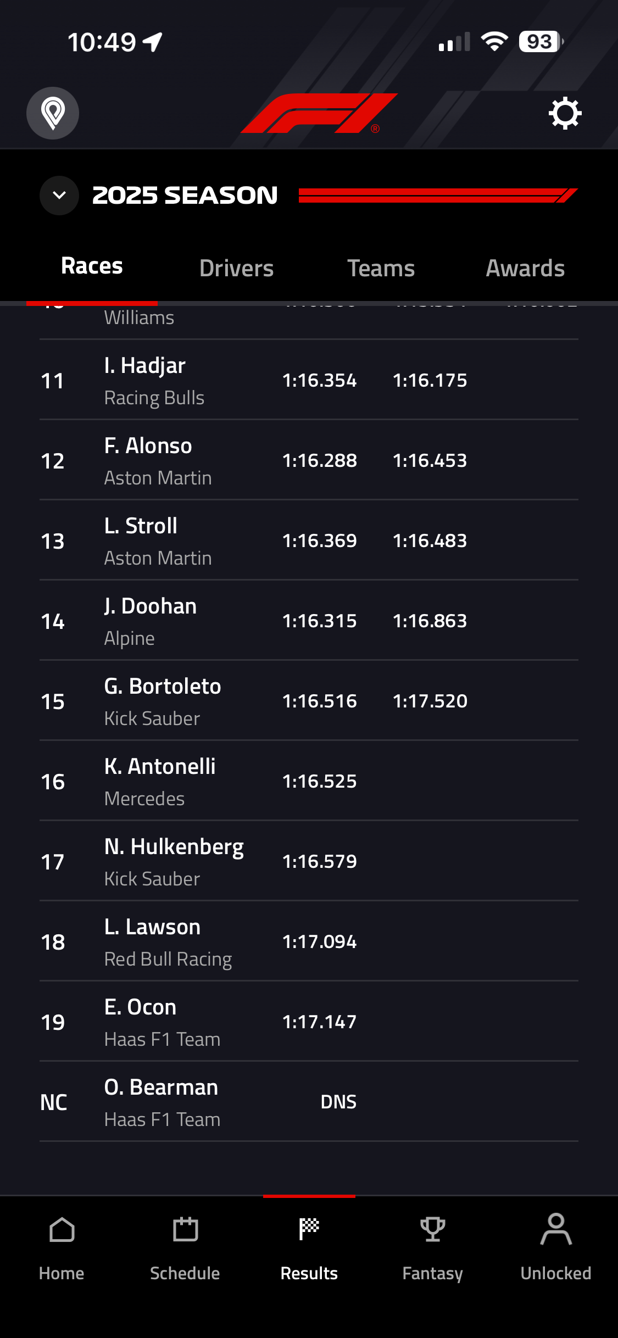
Task: Select F. Alonso driver name
Action: tap(148, 446)
